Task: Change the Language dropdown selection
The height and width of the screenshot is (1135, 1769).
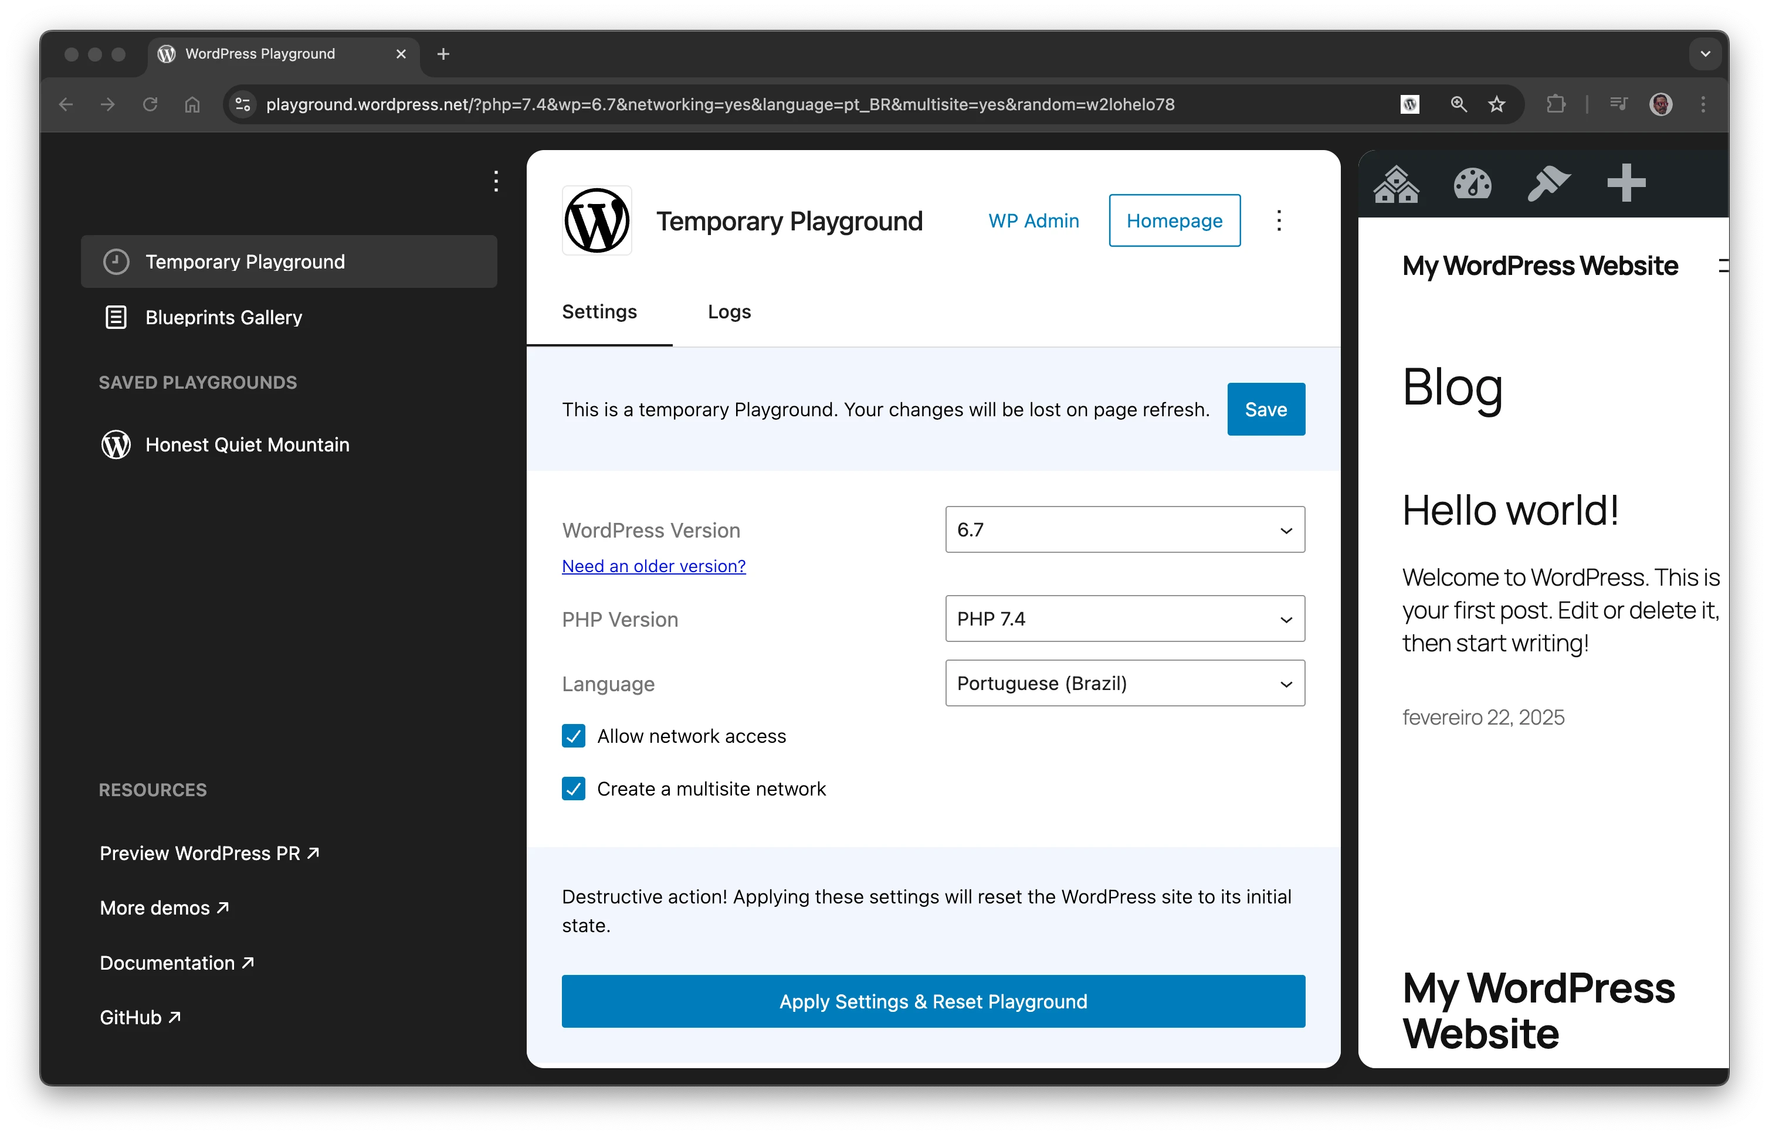Action: [1124, 683]
